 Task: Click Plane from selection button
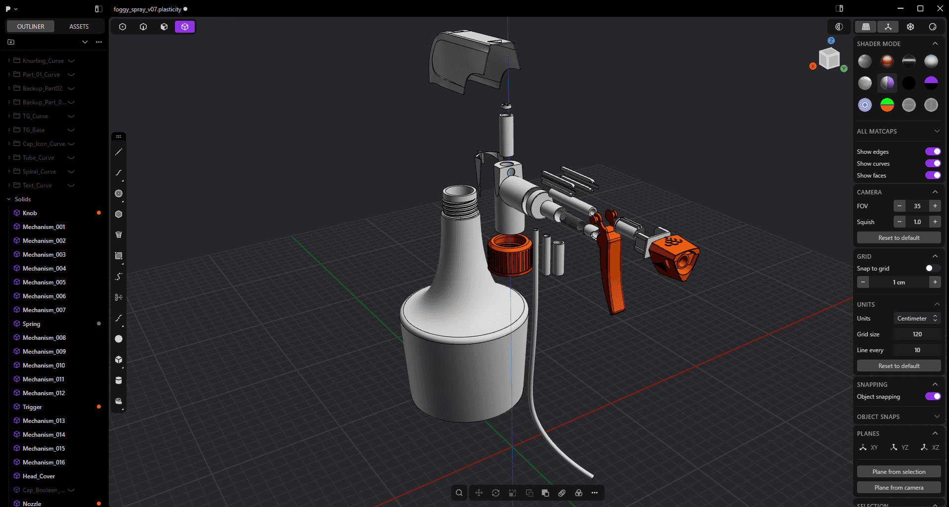pos(899,471)
